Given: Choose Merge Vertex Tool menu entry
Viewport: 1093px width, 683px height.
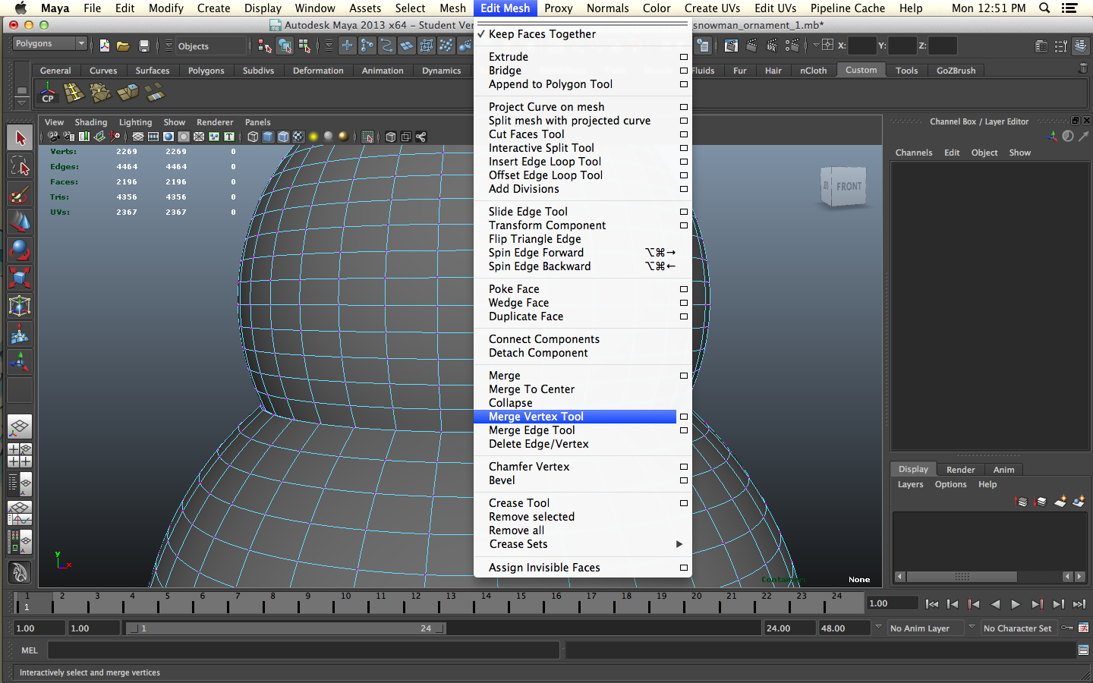Looking at the screenshot, I should click(x=575, y=417).
